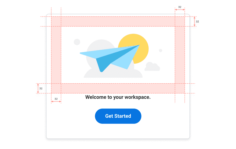Click the 32 label beside the right vertical arrow
Viewport: 236px width, 149px height.
click(x=197, y=21)
